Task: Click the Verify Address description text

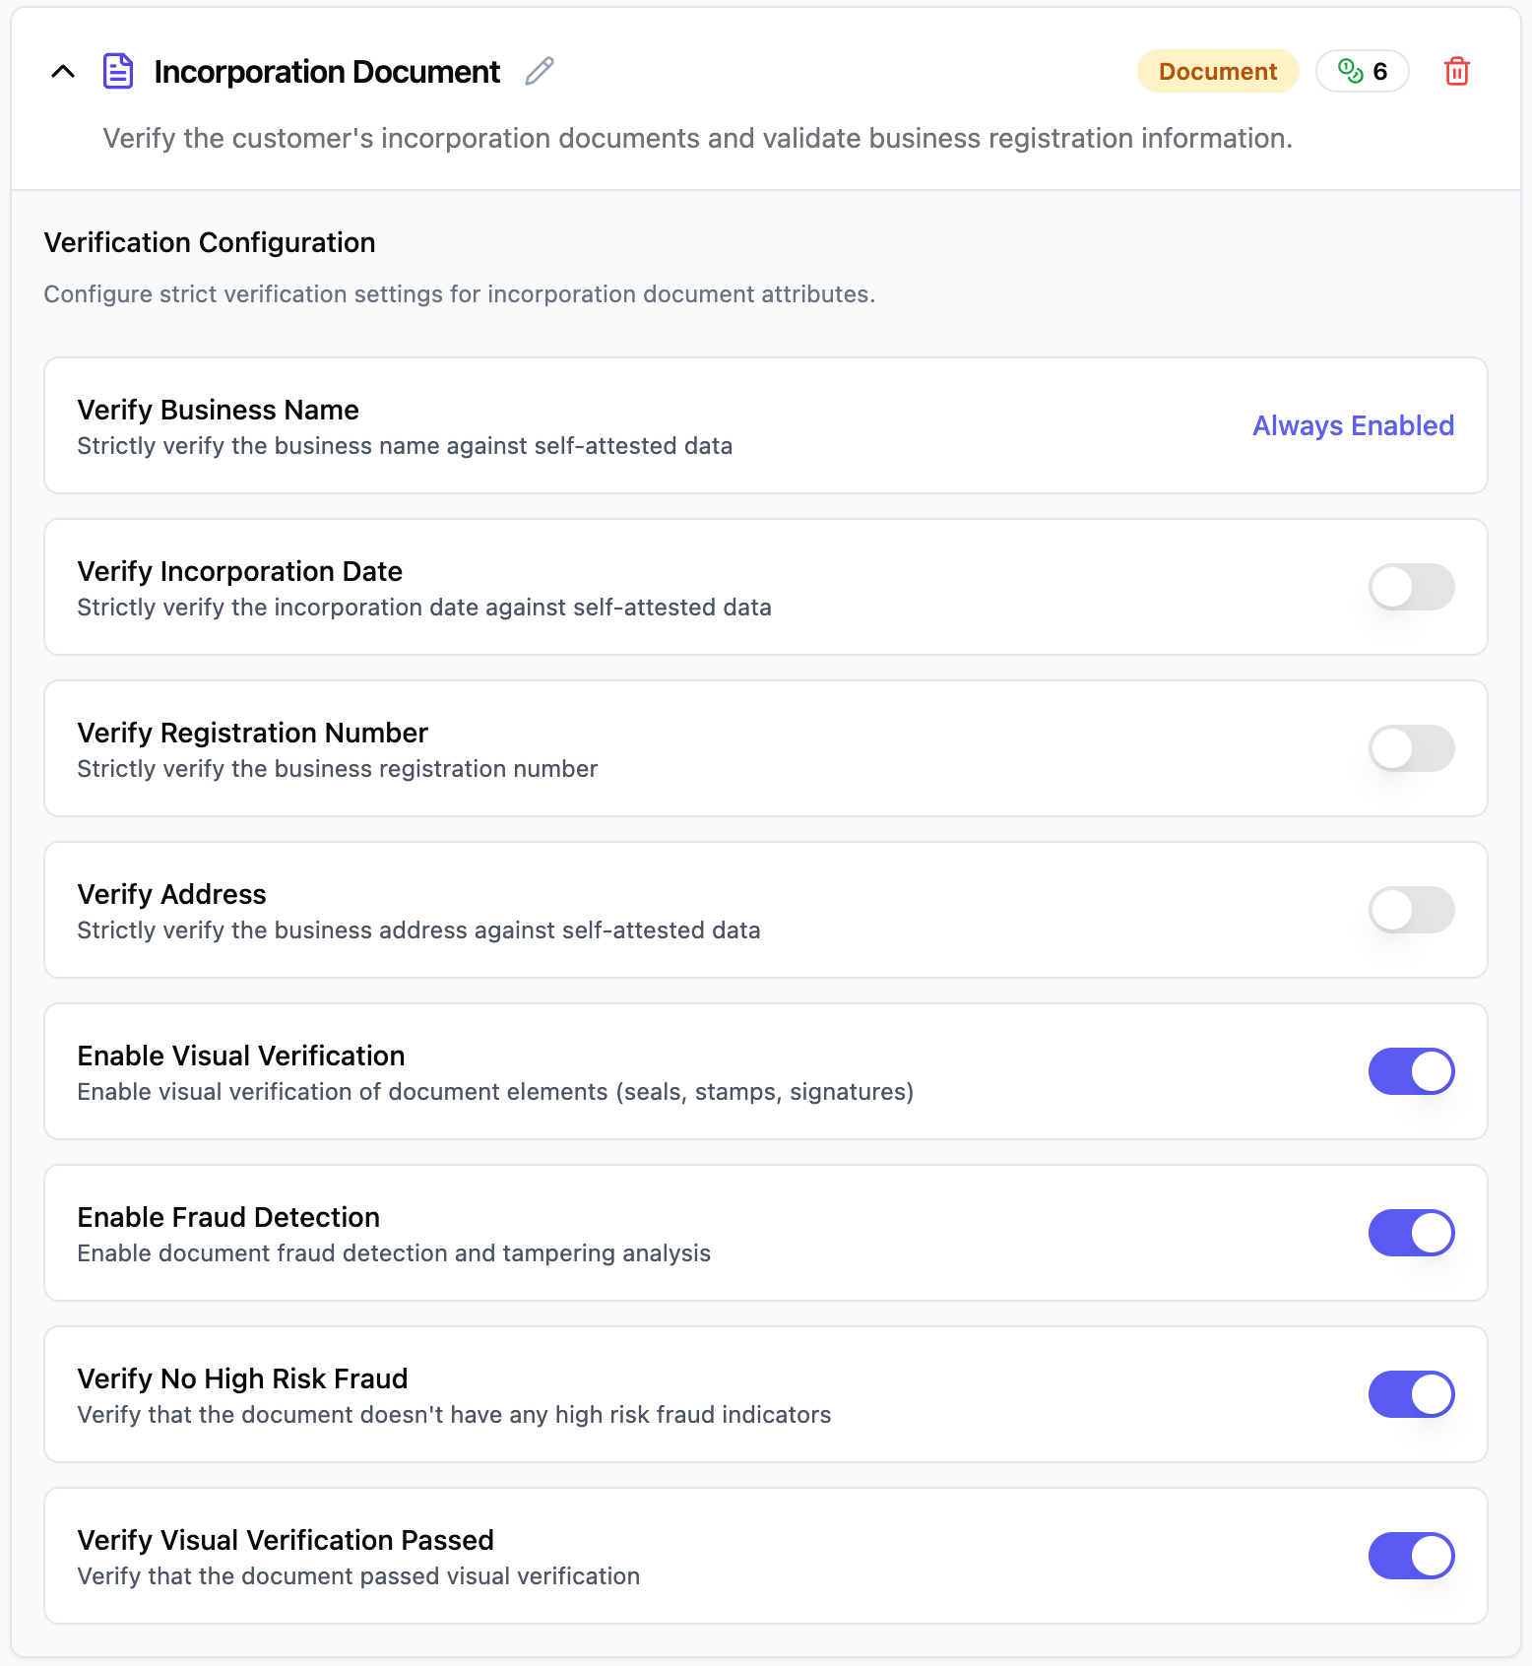Action: point(418,930)
